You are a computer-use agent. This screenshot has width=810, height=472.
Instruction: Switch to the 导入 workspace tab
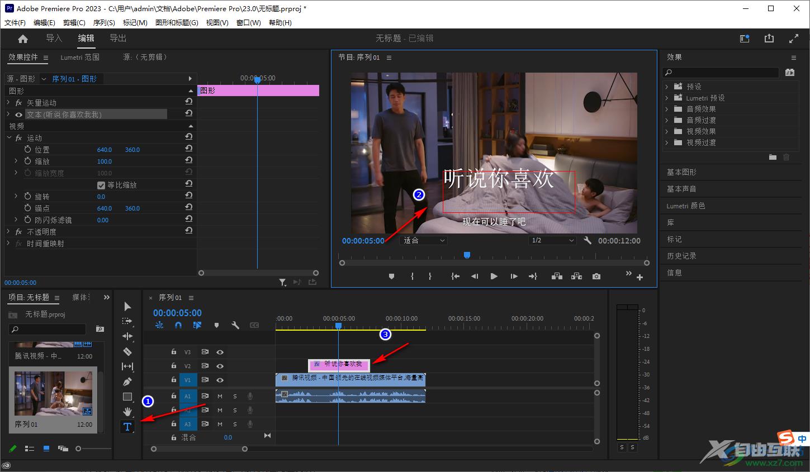54,38
